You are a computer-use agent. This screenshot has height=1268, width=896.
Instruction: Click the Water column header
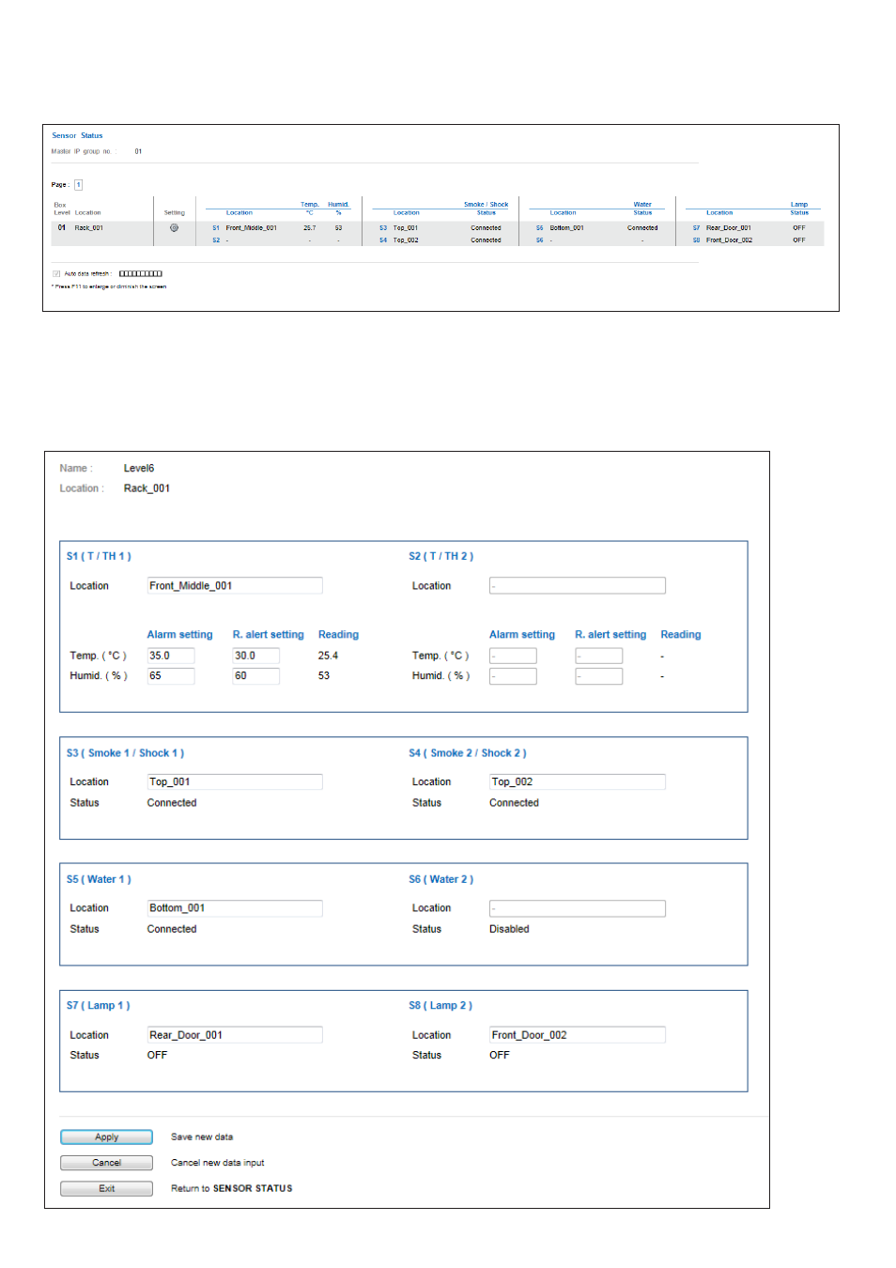click(x=642, y=204)
